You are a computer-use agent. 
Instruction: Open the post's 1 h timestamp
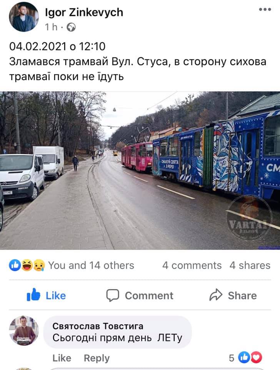click(51, 27)
